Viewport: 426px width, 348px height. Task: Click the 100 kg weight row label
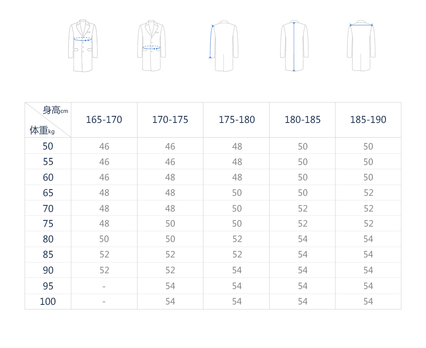(48, 301)
